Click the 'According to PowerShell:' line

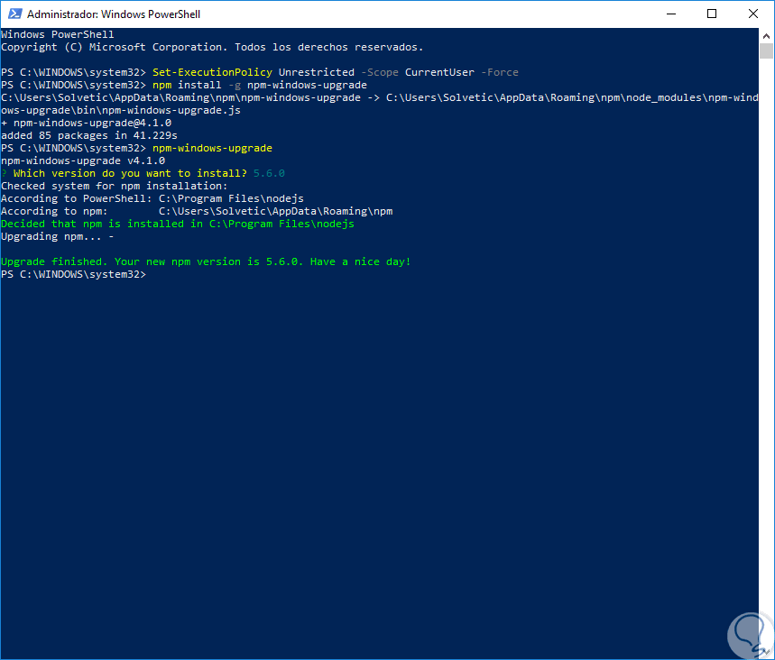(x=152, y=198)
